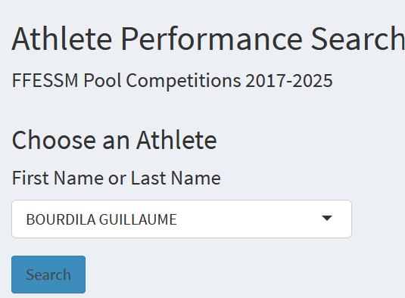Click the dropdown caret arrow icon
This screenshot has height=298, width=405.
point(327,219)
